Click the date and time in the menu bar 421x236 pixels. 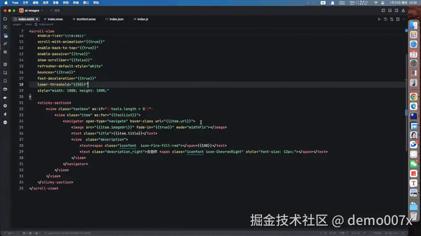[403, 3]
